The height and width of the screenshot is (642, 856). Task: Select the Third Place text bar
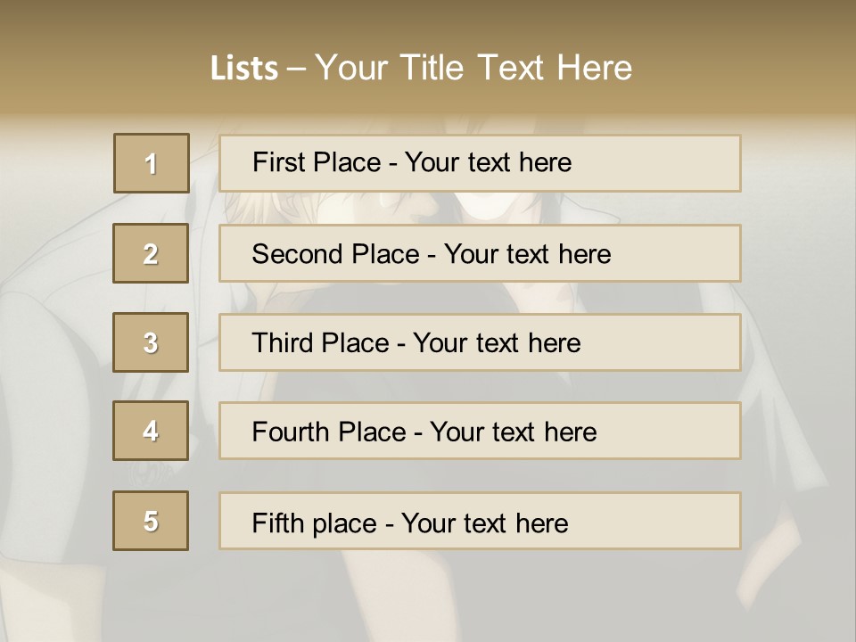click(x=480, y=342)
